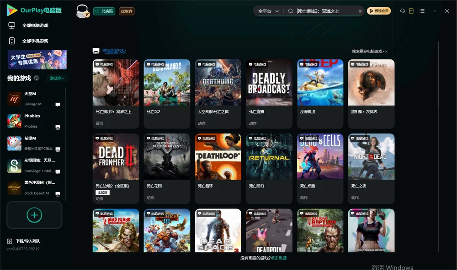Open the 下载/导入列队 download icon
The height and width of the screenshot is (270, 457).
[10, 241]
